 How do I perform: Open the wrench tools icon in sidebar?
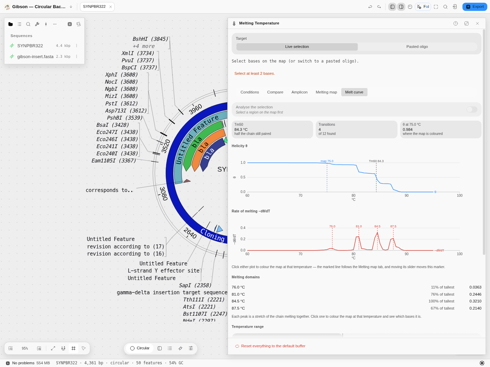point(37,24)
